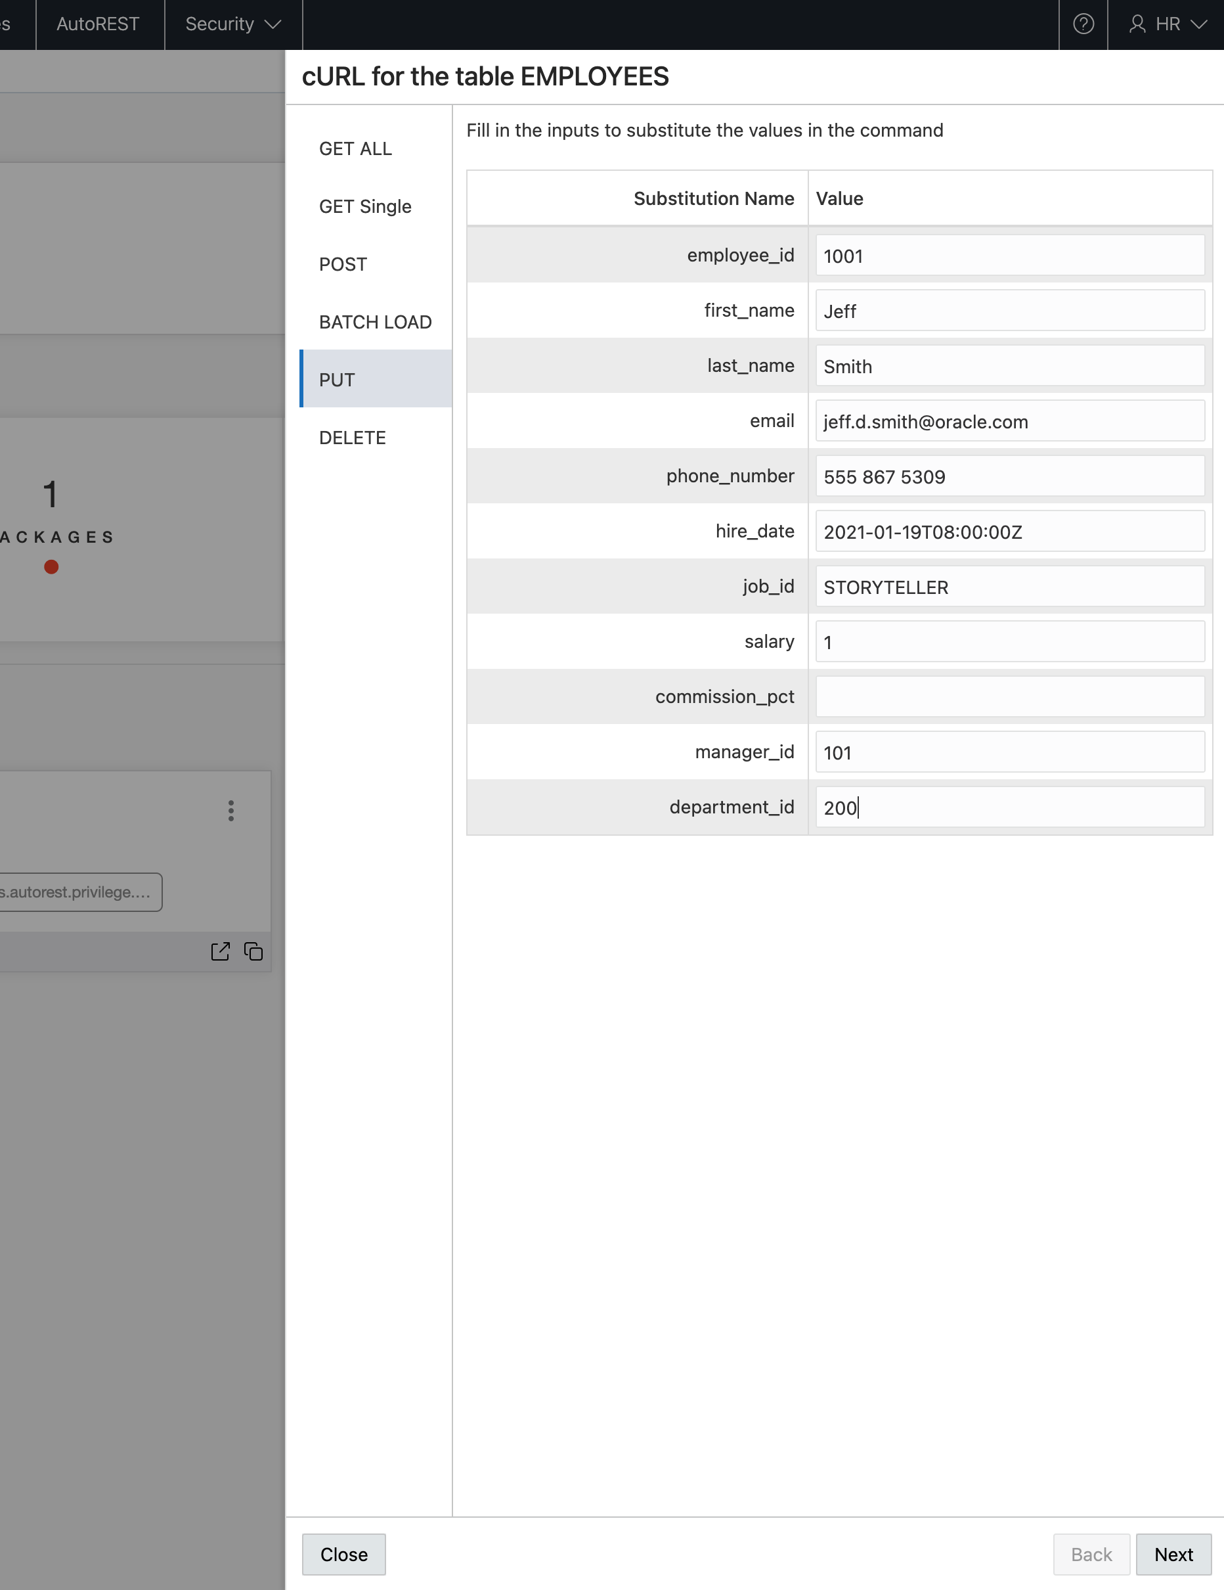Click the hire_date input field
This screenshot has height=1590, width=1224.
point(1009,532)
